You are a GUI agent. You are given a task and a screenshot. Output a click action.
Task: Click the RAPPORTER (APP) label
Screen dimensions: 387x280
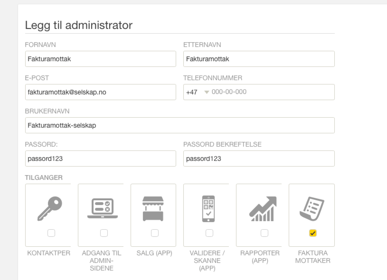(x=260, y=257)
